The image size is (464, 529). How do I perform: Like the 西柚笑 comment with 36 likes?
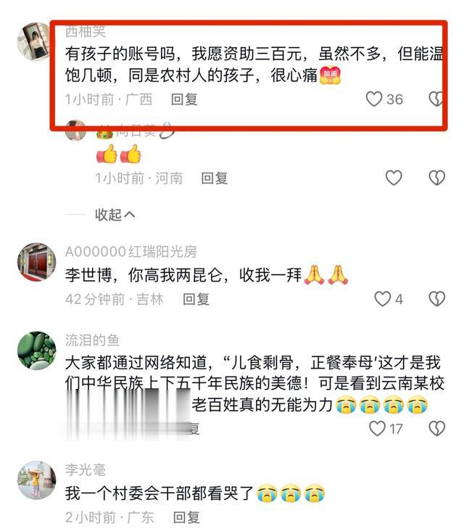click(374, 99)
